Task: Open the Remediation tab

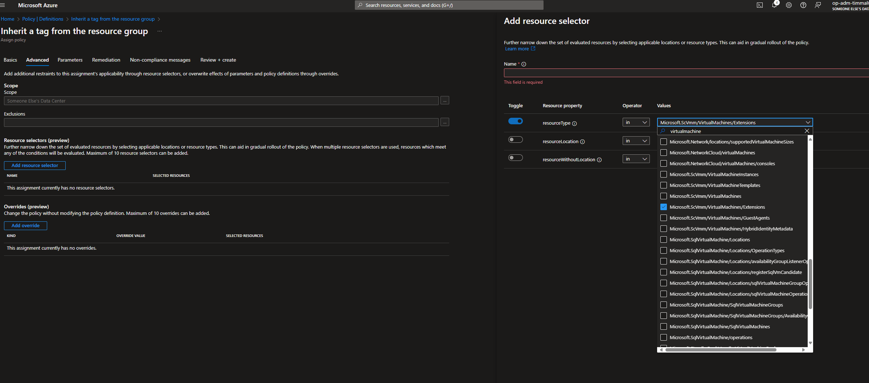Action: pos(106,60)
